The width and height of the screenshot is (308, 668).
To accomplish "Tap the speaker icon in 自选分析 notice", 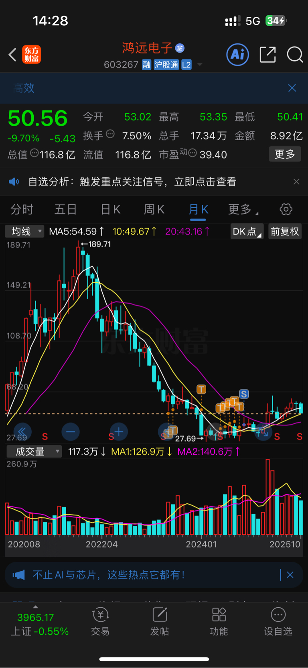I will coord(14,182).
